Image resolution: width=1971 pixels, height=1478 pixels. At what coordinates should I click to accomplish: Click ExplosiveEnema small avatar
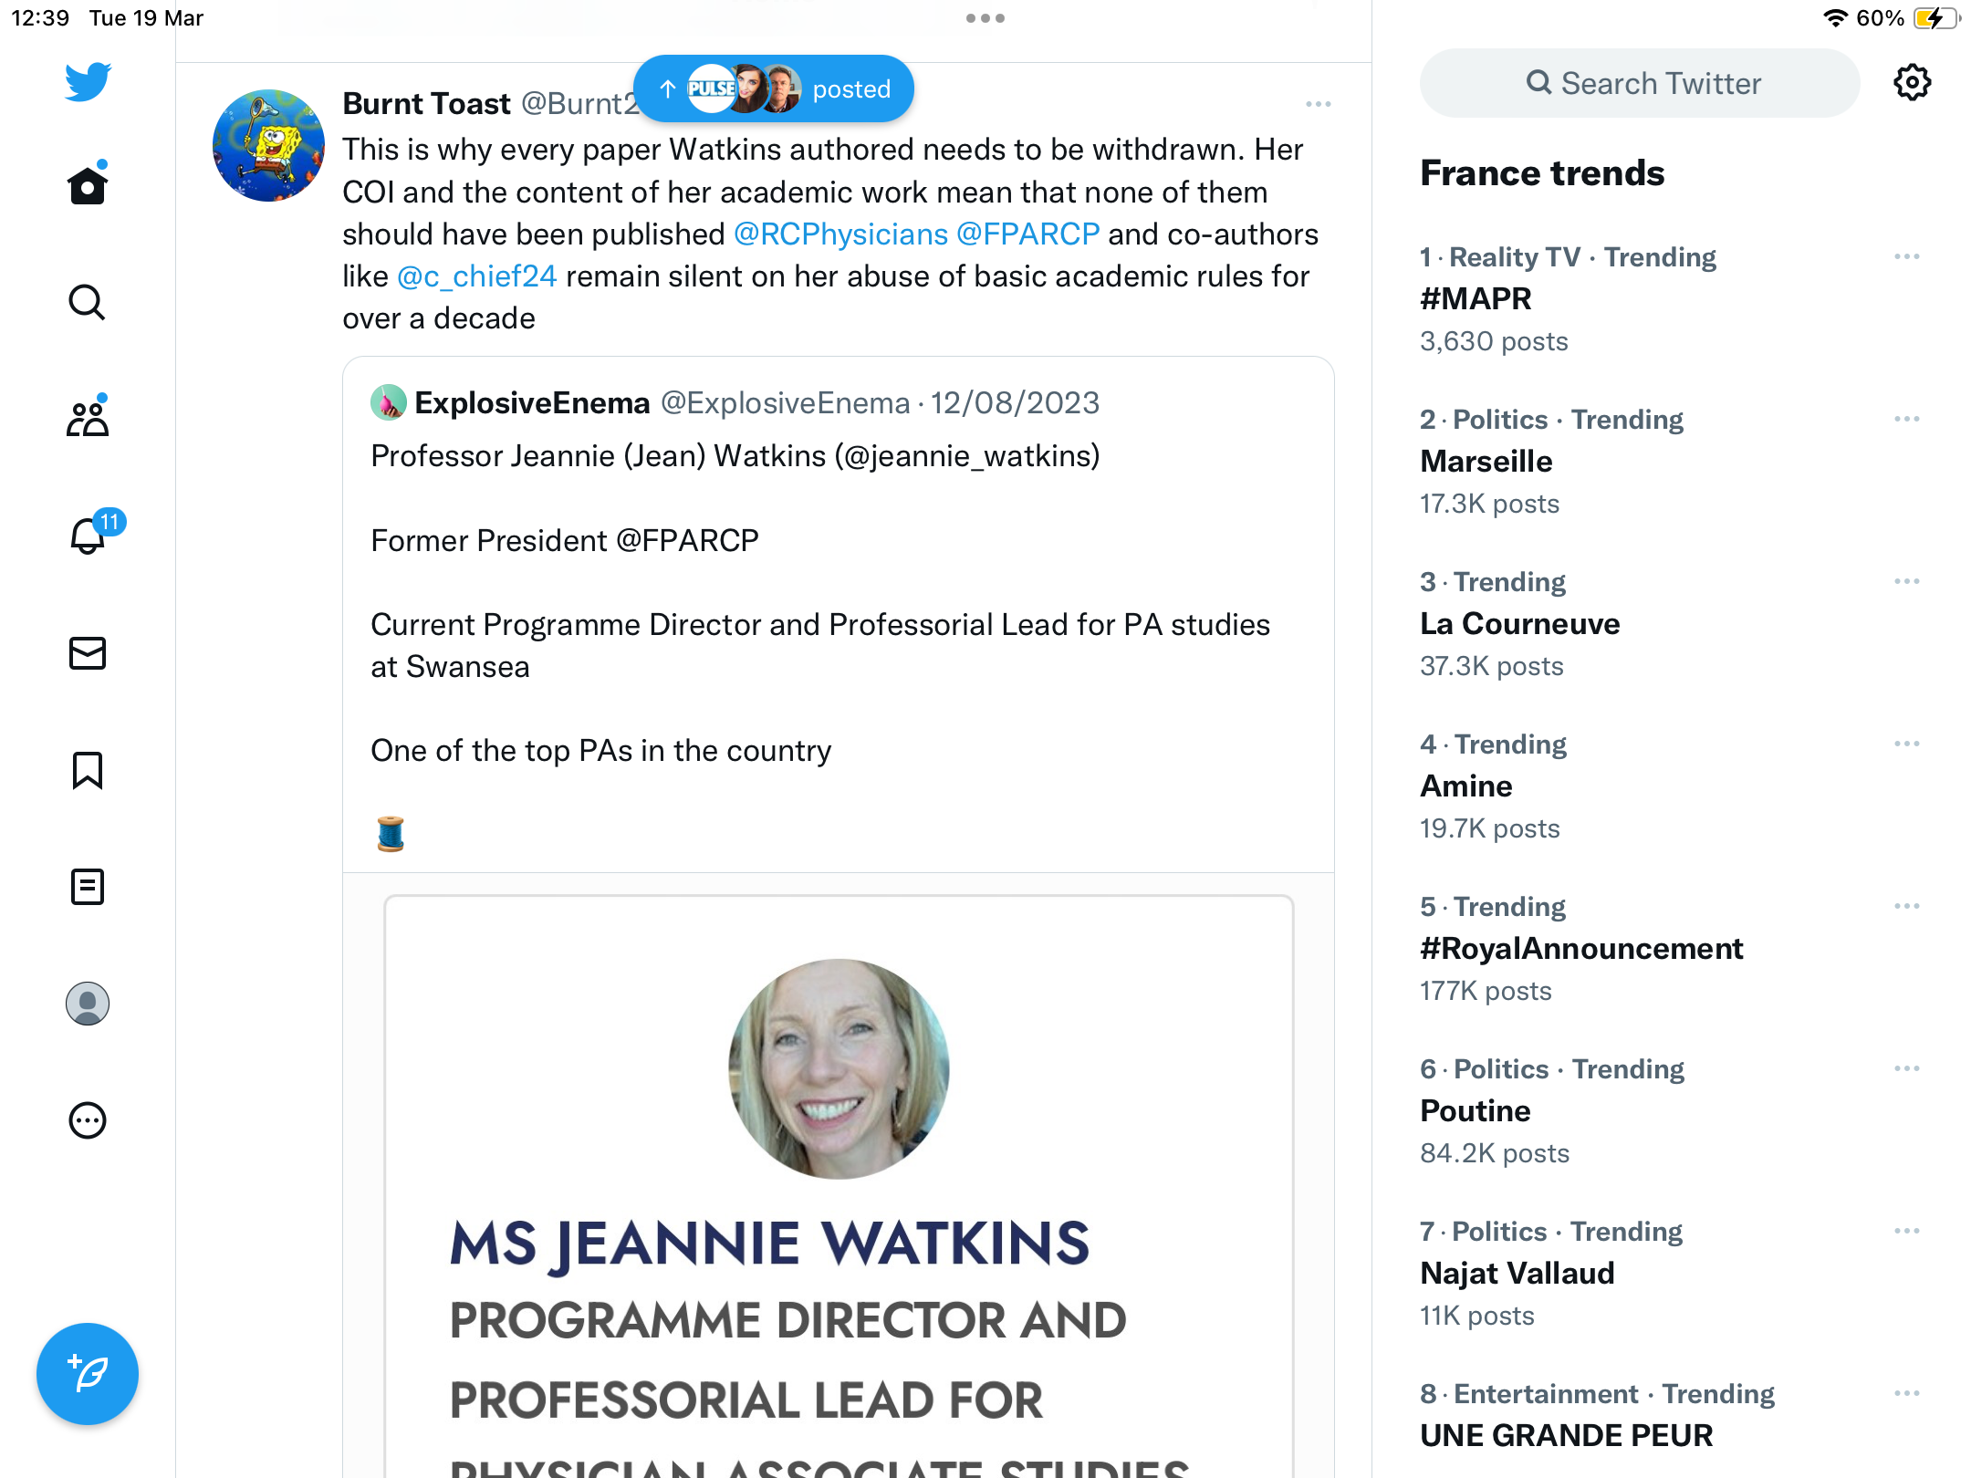click(388, 401)
